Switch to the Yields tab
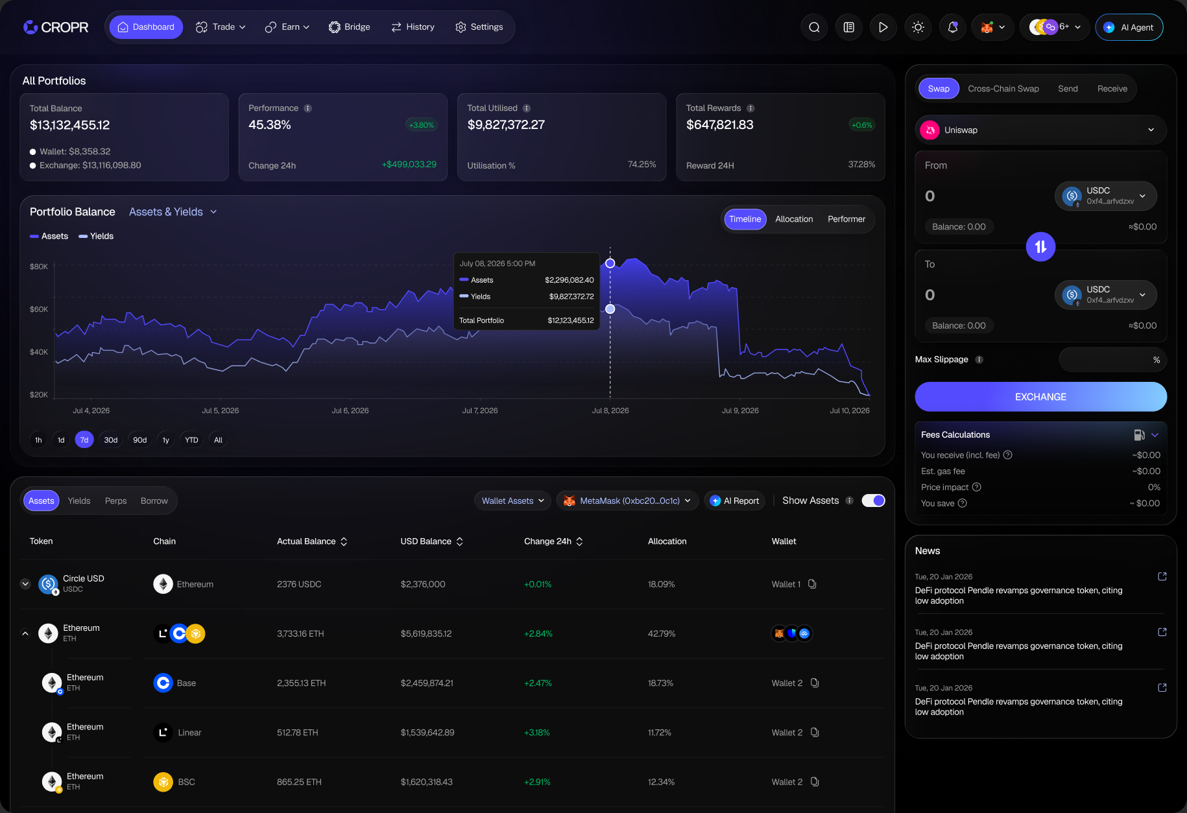 point(79,501)
